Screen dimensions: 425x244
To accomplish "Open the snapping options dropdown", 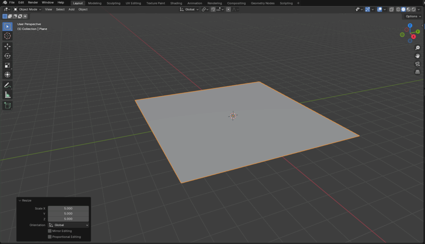I will (x=220, y=9).
